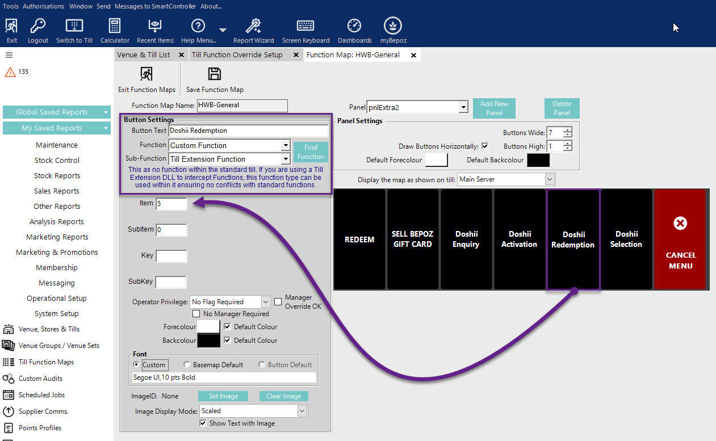The width and height of the screenshot is (716, 441).
Task: Click Save Function Map icon
Action: coord(215,74)
